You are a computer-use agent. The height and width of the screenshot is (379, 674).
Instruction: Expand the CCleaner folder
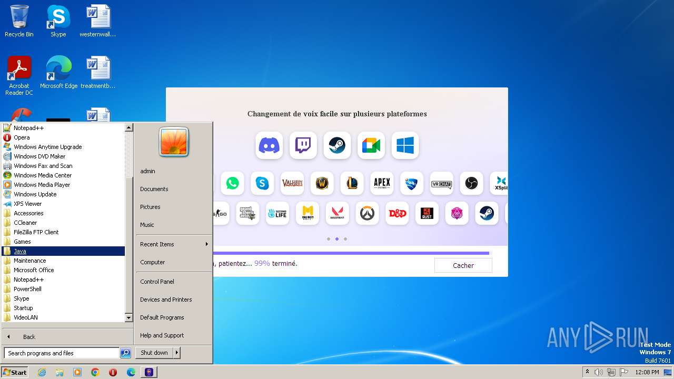point(63,223)
